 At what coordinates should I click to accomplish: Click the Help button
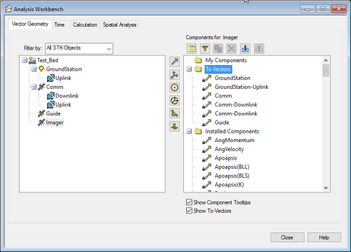(x=324, y=237)
